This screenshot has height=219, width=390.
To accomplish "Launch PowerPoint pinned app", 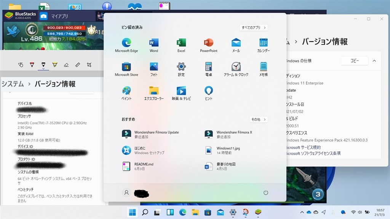I will coord(208,45).
